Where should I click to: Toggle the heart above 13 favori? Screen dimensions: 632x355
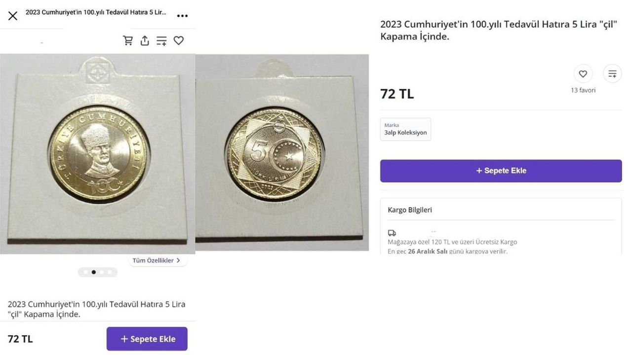point(583,74)
